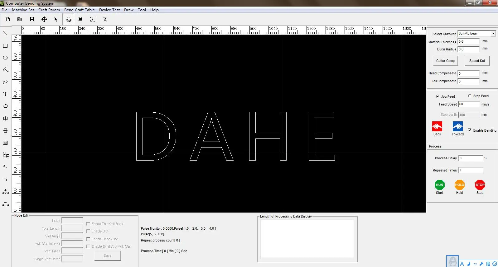Activate the Hand pan tool
Screen dimensions: 498x267
coord(69,19)
